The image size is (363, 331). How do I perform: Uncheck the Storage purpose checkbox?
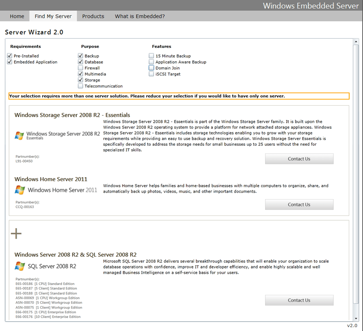(x=80, y=80)
